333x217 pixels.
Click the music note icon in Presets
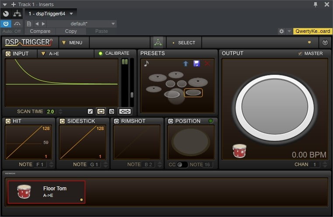point(146,64)
